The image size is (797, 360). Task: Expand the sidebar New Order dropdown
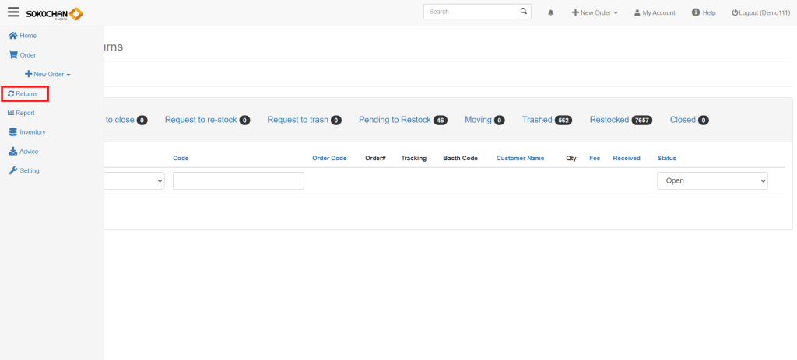(48, 75)
